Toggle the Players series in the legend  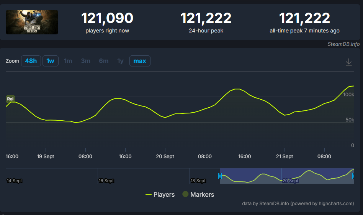(x=160, y=194)
